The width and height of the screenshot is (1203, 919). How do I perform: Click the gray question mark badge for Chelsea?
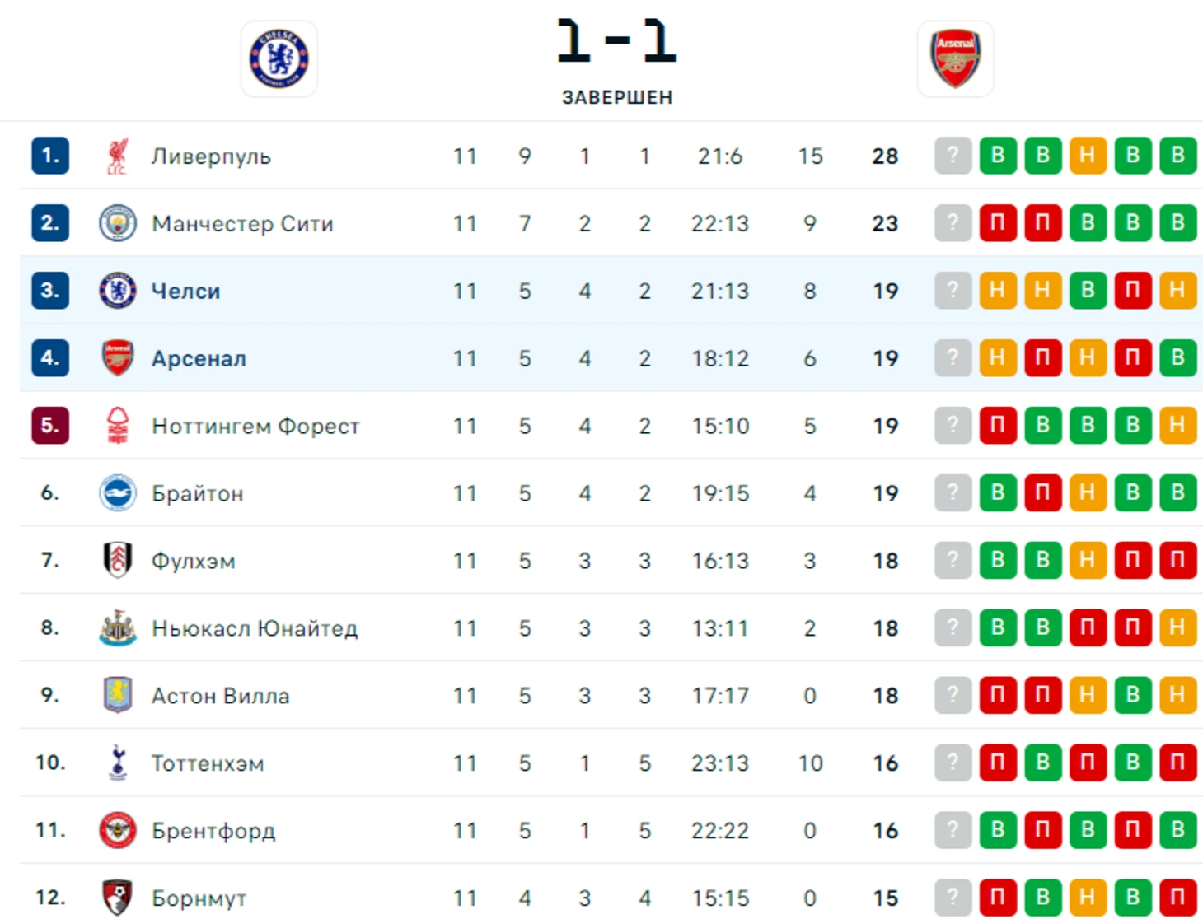pyautogui.click(x=953, y=291)
